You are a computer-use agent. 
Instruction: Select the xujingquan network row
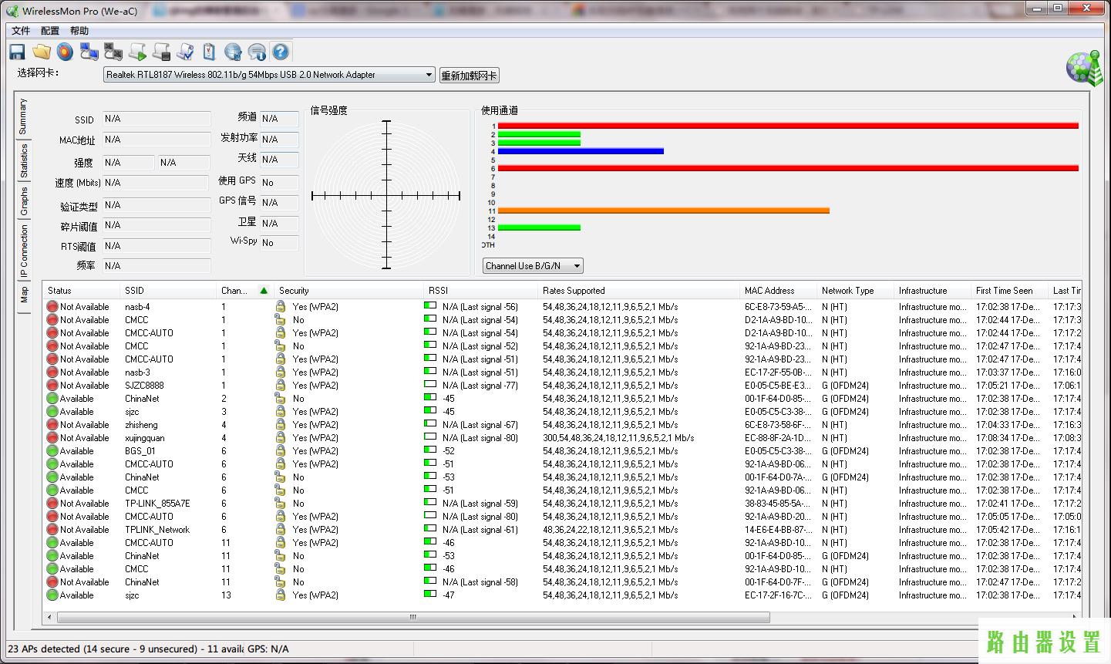[562, 438]
